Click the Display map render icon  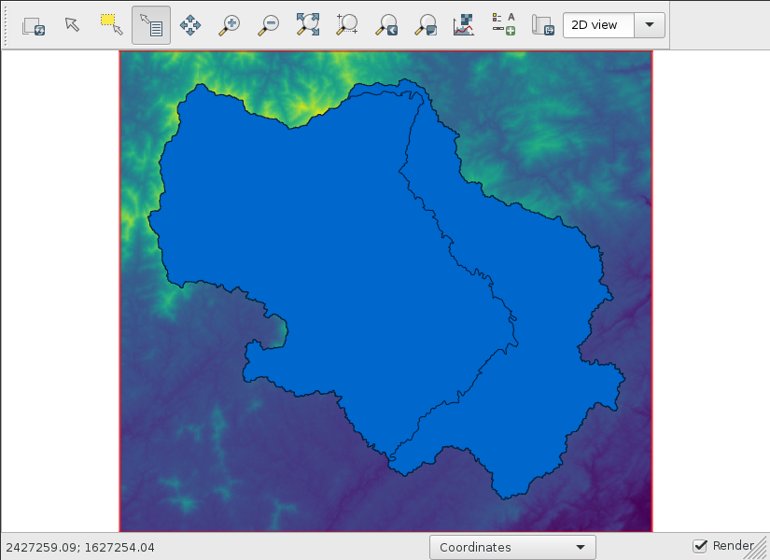coord(34,25)
